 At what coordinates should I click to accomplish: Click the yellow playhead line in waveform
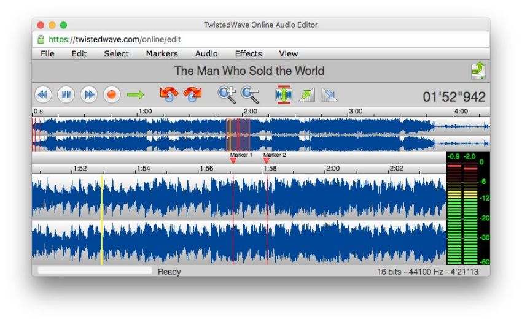pyautogui.click(x=102, y=220)
